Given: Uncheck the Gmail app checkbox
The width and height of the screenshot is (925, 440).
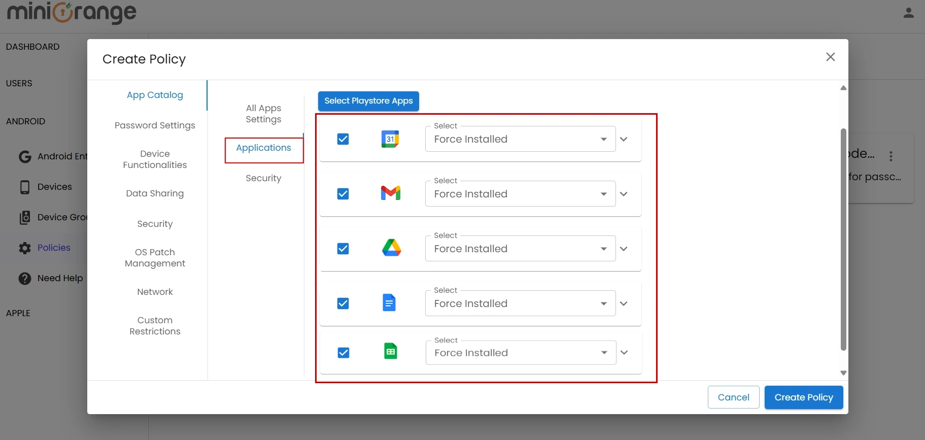Looking at the screenshot, I should click(x=343, y=194).
